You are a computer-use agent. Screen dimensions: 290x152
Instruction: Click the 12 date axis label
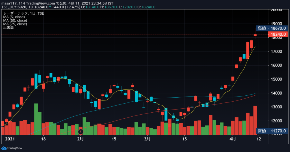(x=259, y=139)
